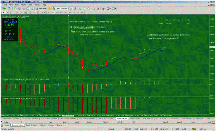216x131 pixels.
Task: Open the Indicators list icon
Action: click(x=103, y=9)
